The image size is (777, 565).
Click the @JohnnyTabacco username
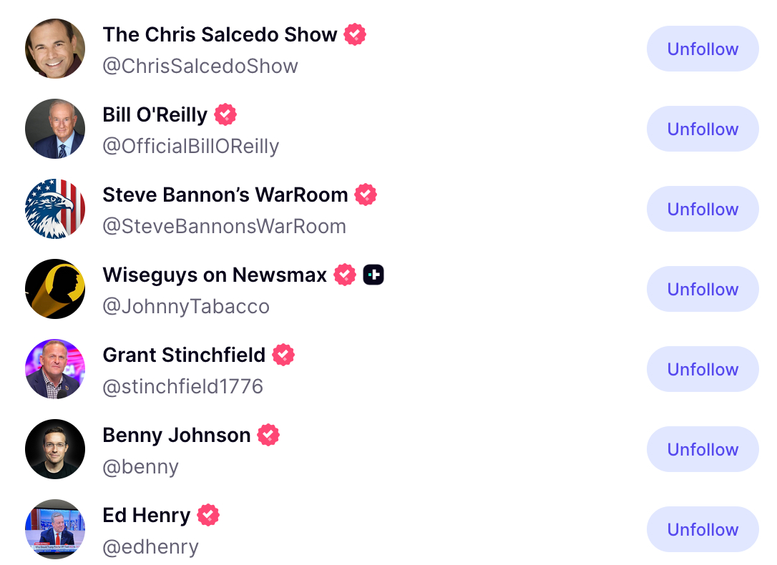[x=186, y=307]
